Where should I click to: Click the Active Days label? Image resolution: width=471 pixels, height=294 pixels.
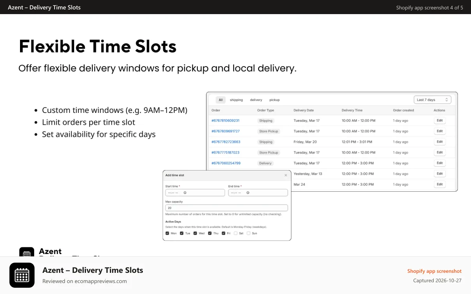pyautogui.click(x=173, y=222)
